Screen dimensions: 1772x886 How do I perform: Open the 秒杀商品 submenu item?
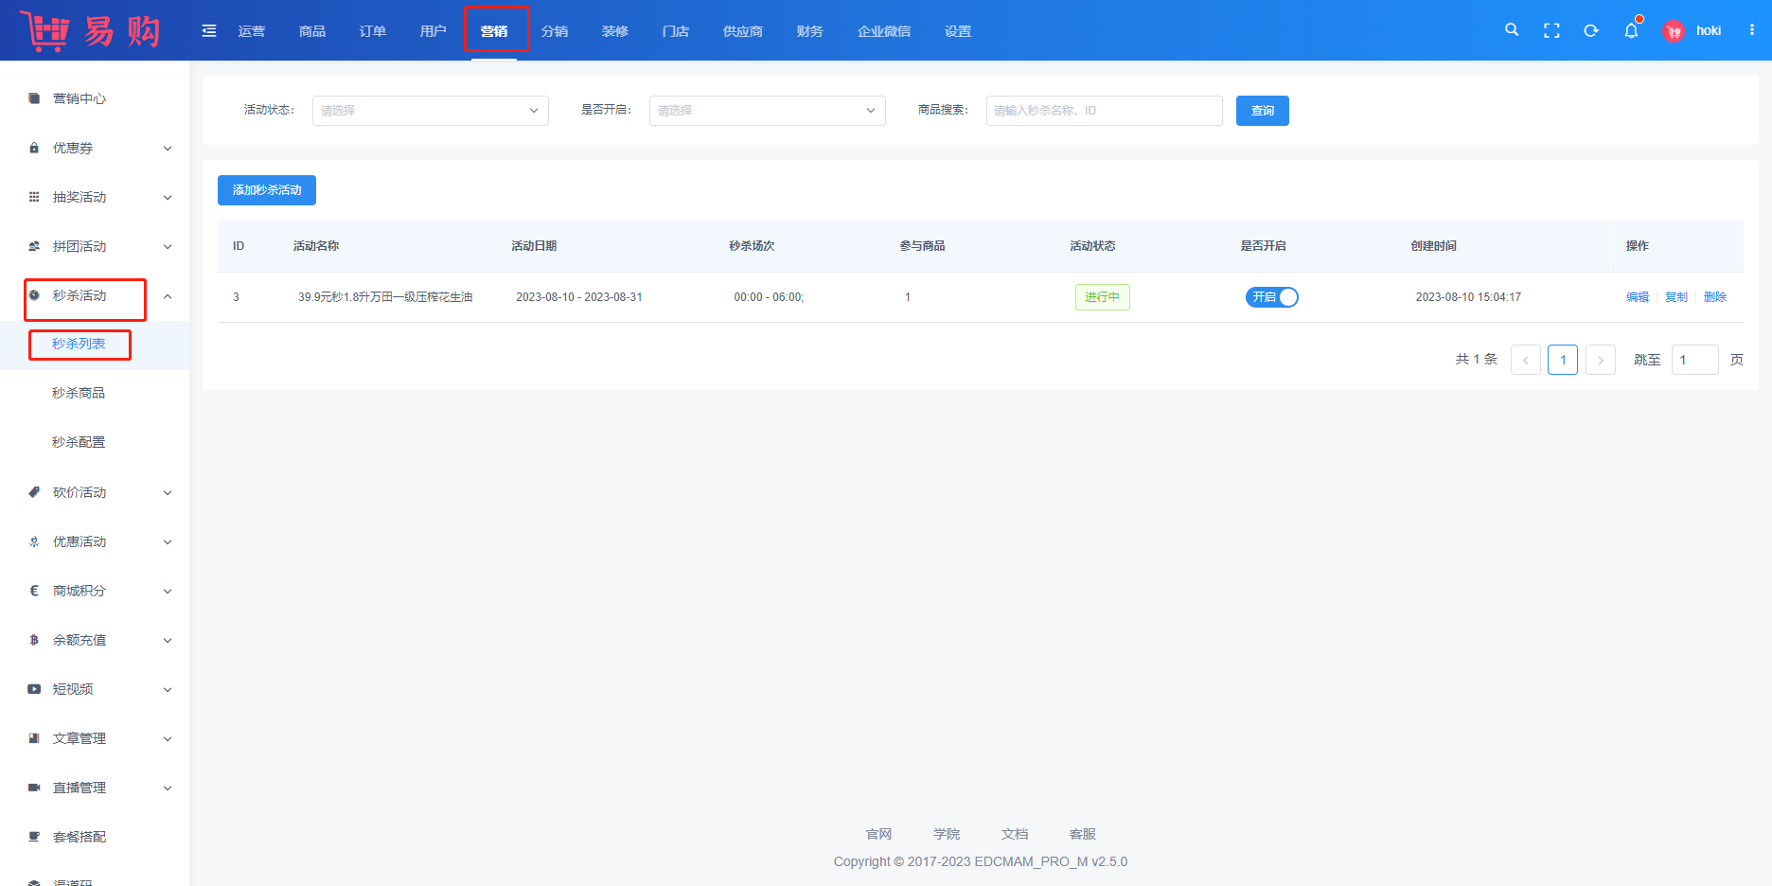point(79,393)
